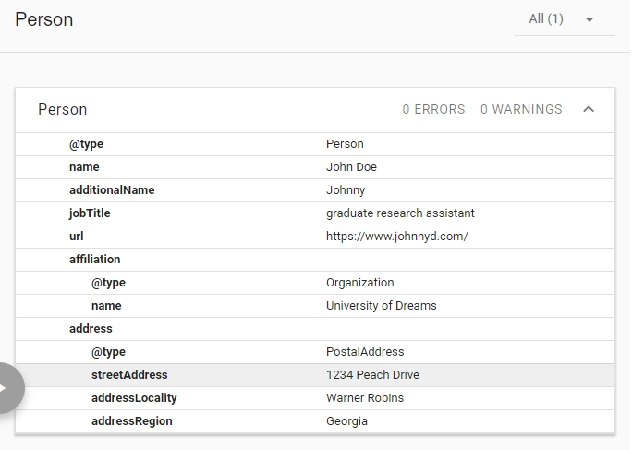Select the affiliation property row
The height and width of the screenshot is (450, 632).
315,260
